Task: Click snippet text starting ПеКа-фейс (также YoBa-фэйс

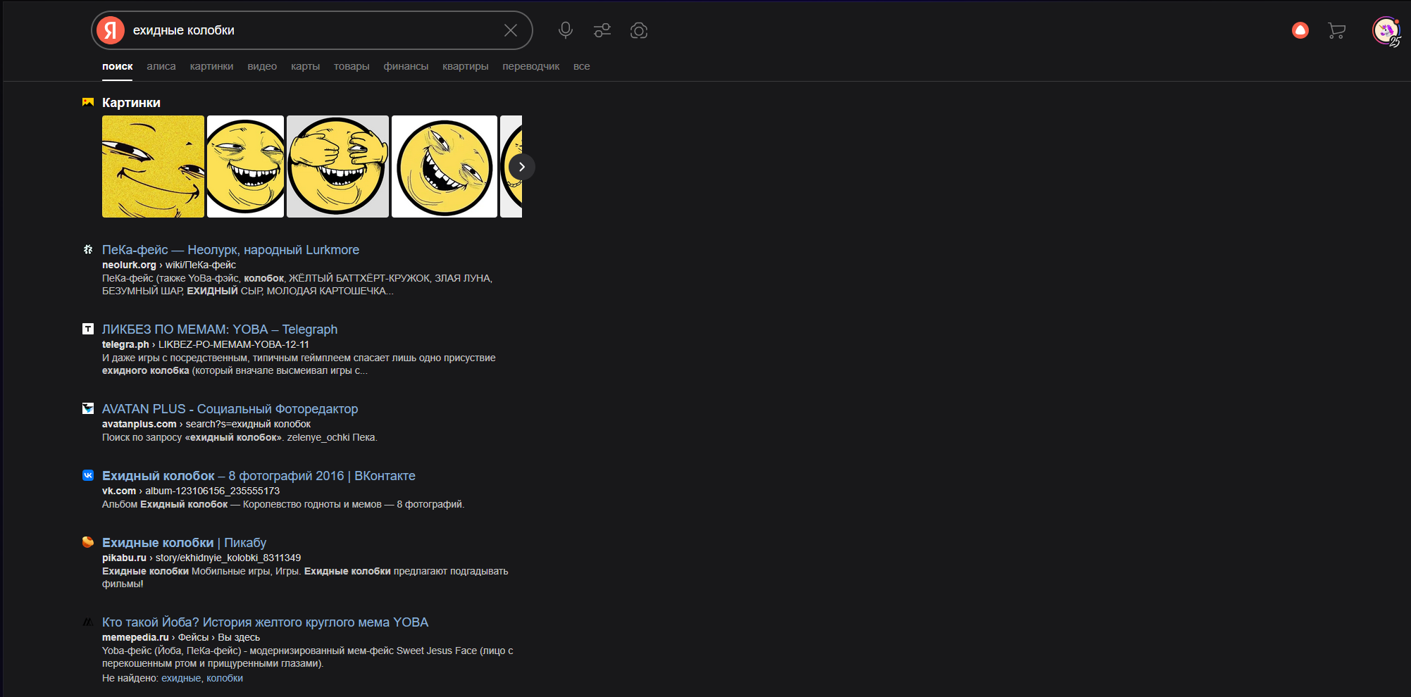Action: pyautogui.click(x=297, y=284)
